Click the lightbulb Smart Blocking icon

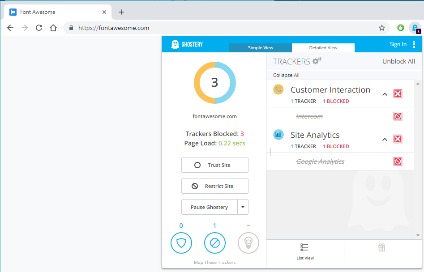pos(248,243)
